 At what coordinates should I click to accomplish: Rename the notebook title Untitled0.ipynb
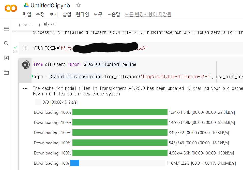tap(50, 6)
